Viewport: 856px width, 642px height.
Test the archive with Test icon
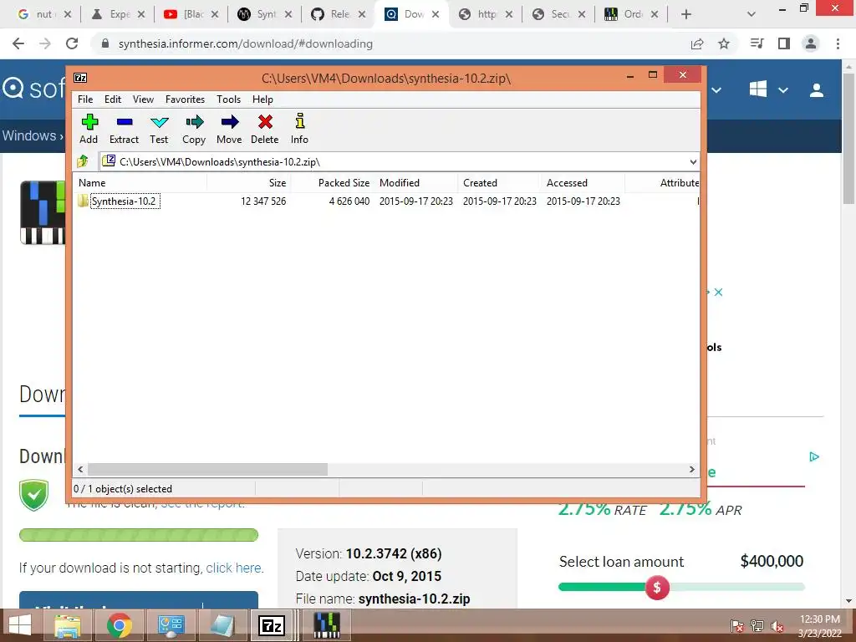159,129
